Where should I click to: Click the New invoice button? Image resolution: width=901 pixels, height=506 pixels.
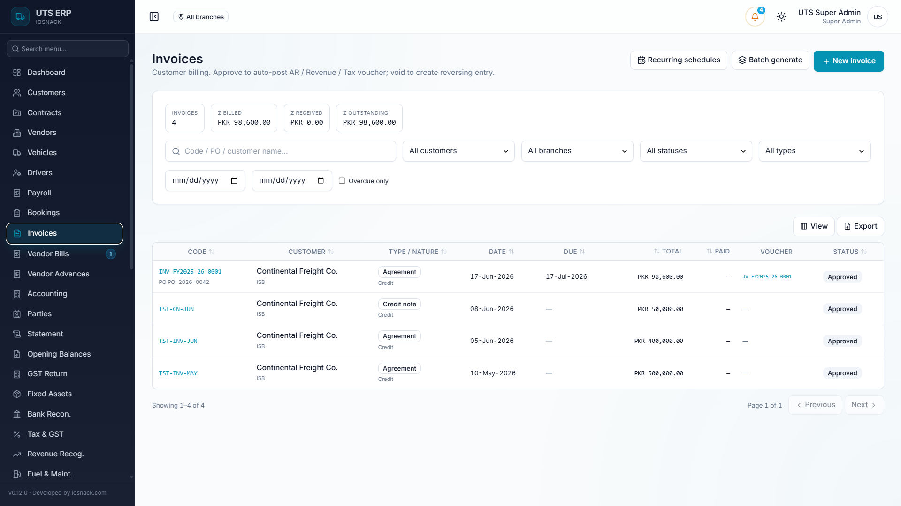click(x=848, y=61)
